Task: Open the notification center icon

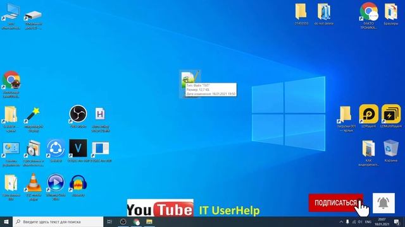Action: [397, 221]
